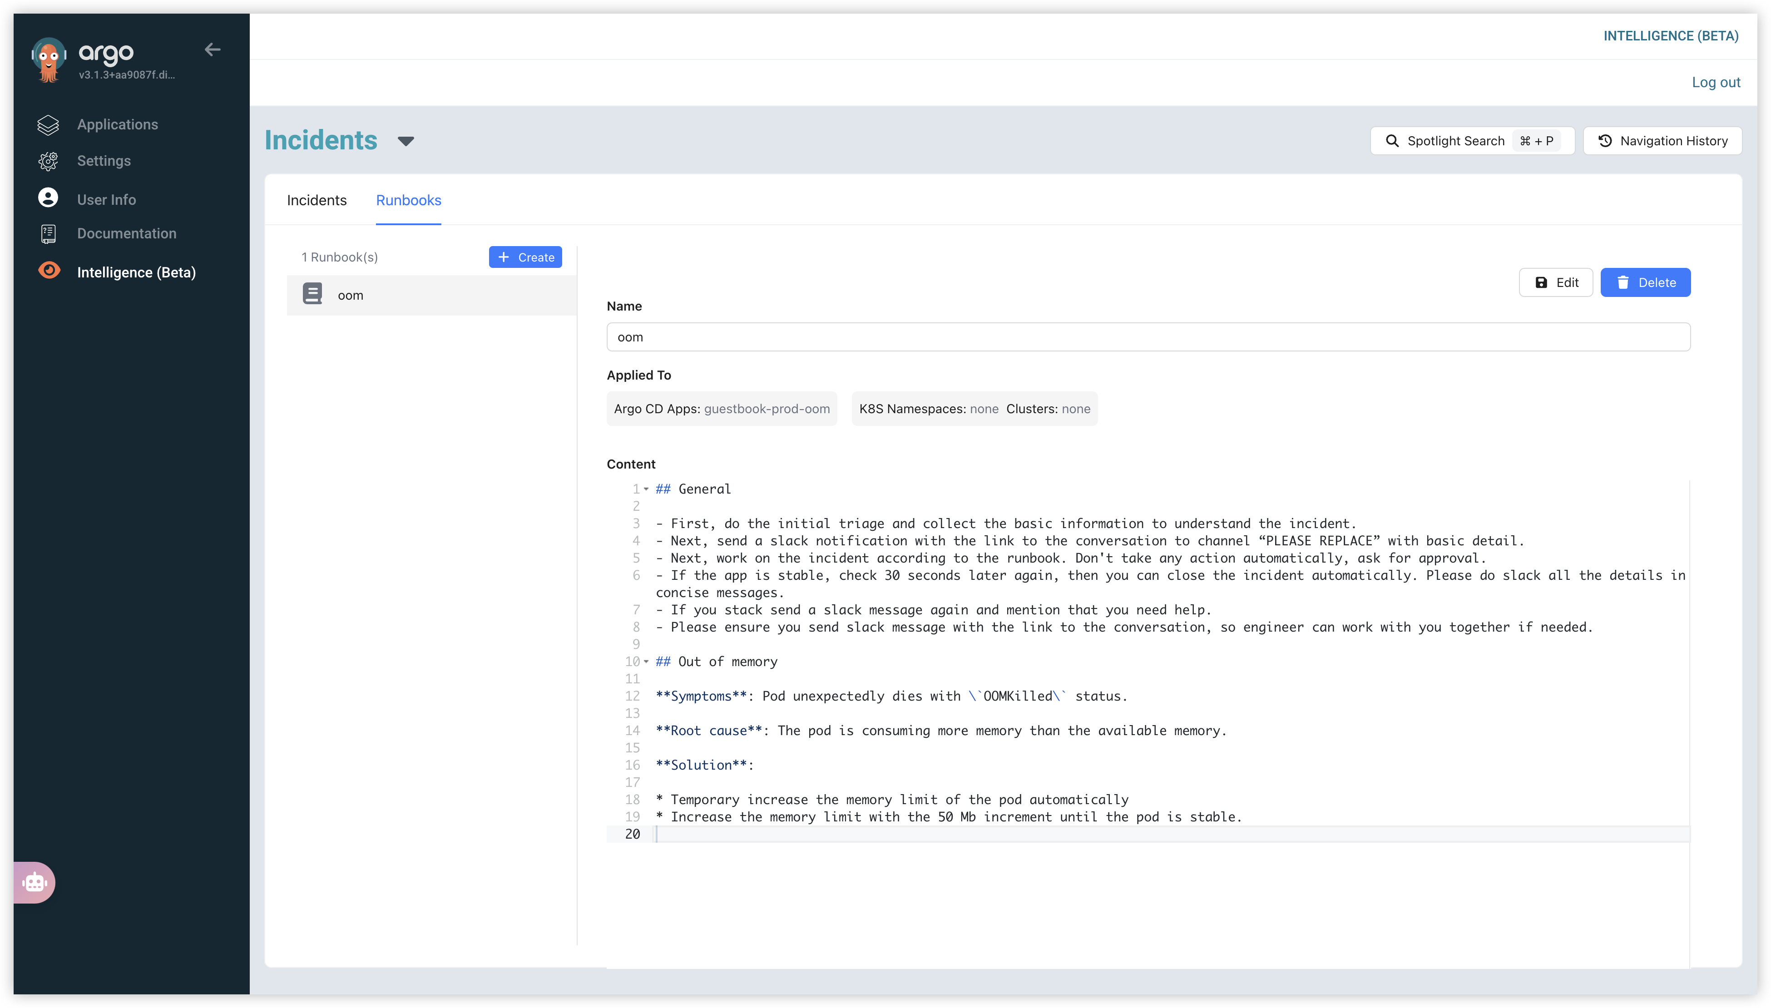Collapse the Out of memory fold arrow
1771x1008 pixels.
647,661
